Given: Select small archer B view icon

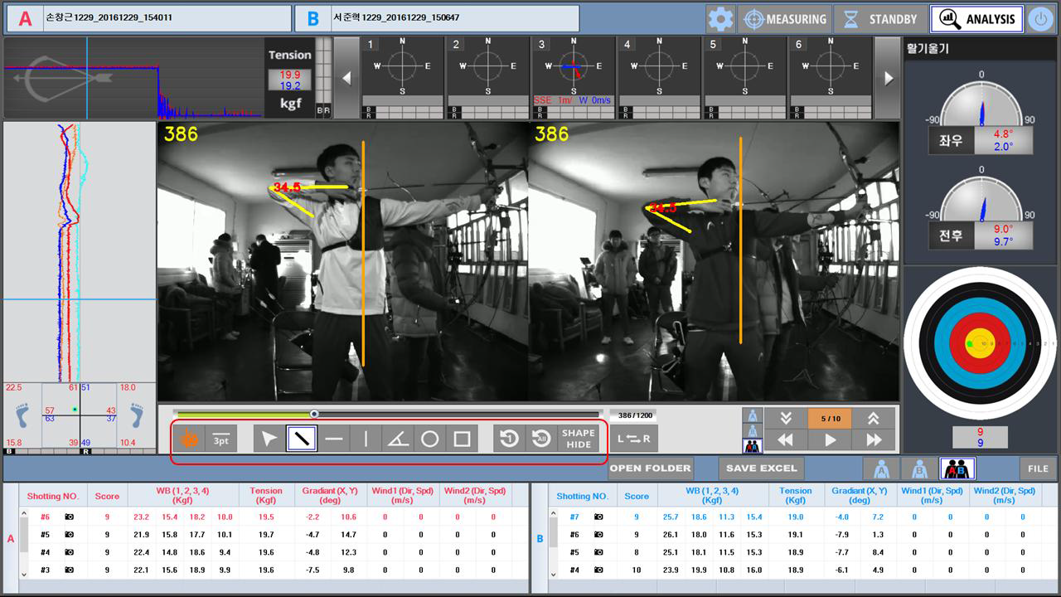Looking at the screenshot, I should point(752,430).
